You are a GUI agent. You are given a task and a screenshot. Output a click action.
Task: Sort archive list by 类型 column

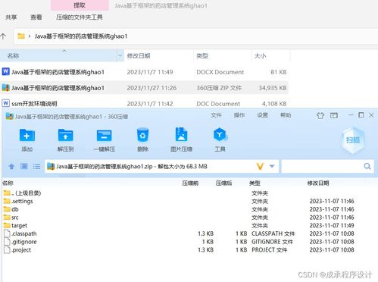(x=255, y=183)
